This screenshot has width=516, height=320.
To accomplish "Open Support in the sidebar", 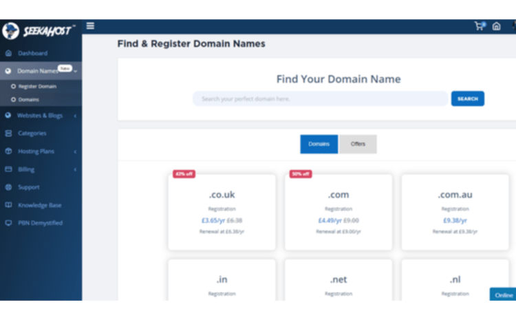I will click(29, 187).
